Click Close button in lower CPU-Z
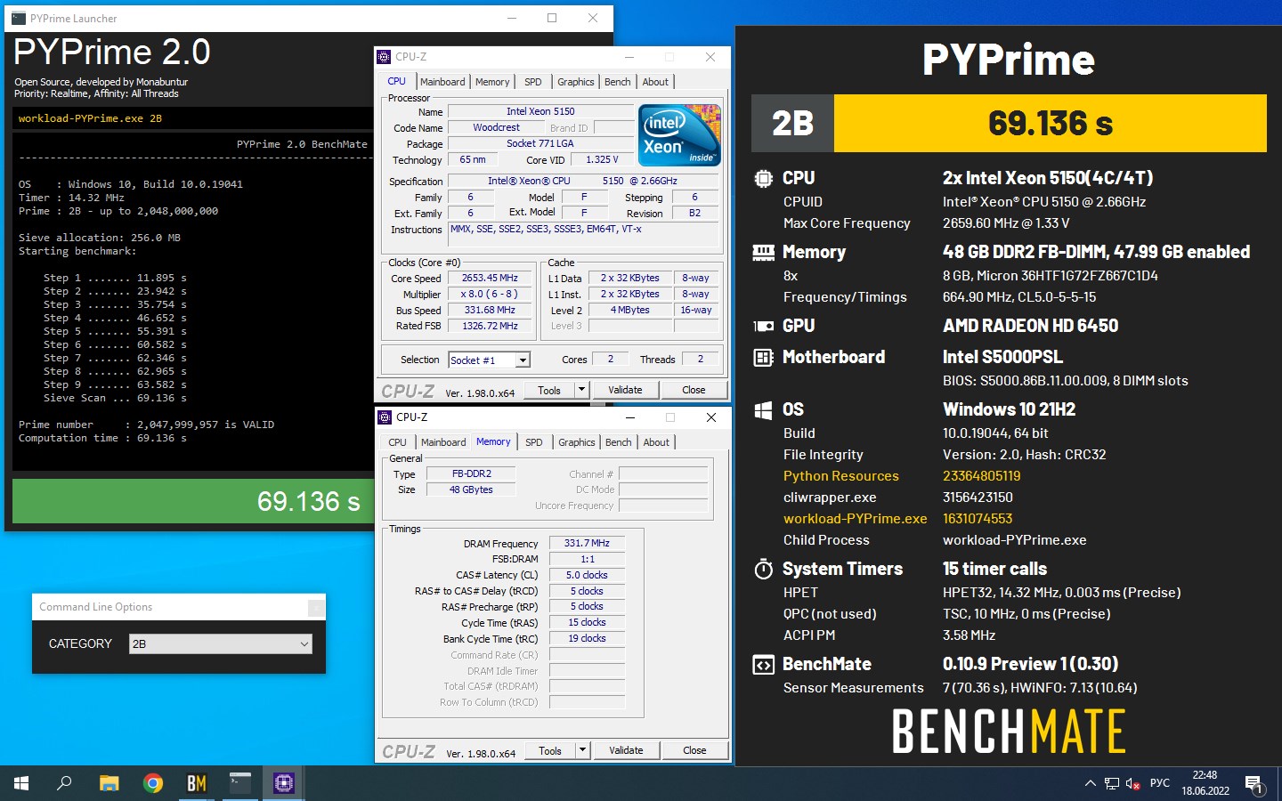Screen dimensions: 1282x801 pos(694,750)
